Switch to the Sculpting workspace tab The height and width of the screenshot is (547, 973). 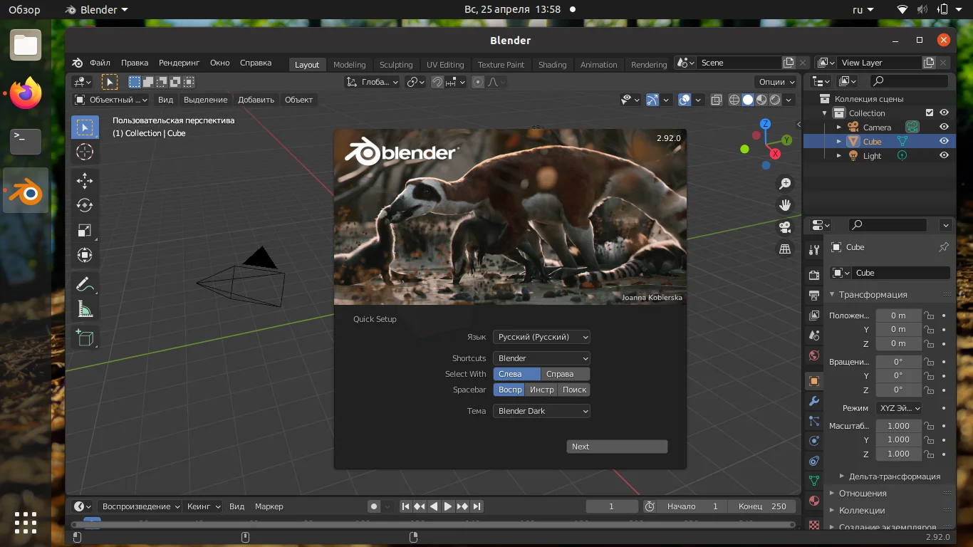(x=395, y=65)
